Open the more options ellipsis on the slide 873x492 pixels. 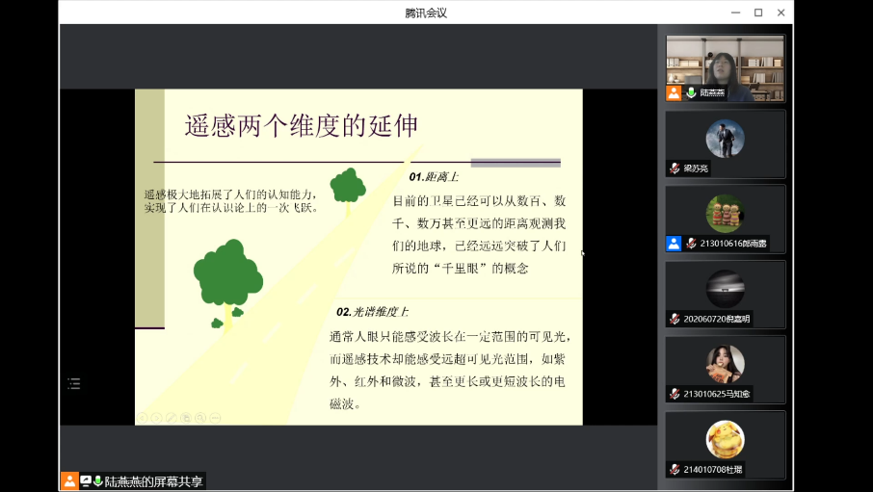(215, 417)
